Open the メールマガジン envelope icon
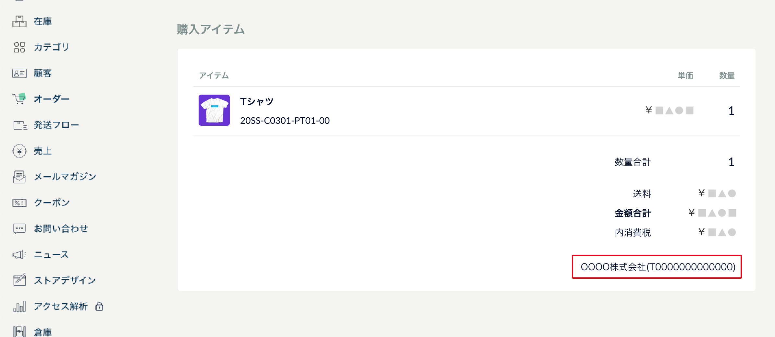The height and width of the screenshot is (337, 775). 19,177
